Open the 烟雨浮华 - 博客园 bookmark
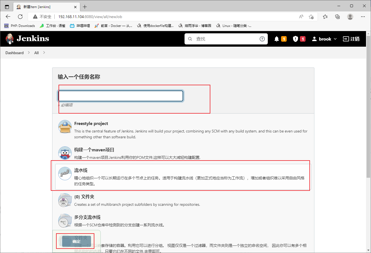Screen dimensions: 371x253 tap(195, 26)
